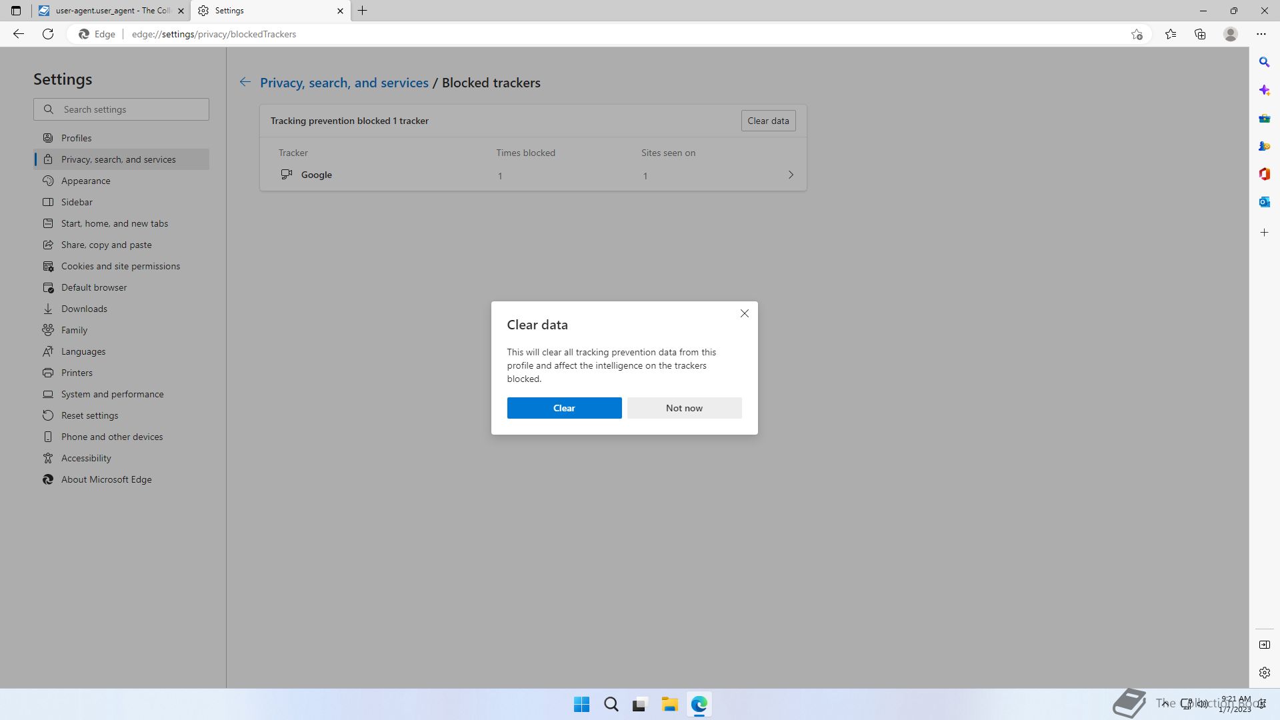
Task: Open the System and performance settings
Action: click(x=112, y=394)
